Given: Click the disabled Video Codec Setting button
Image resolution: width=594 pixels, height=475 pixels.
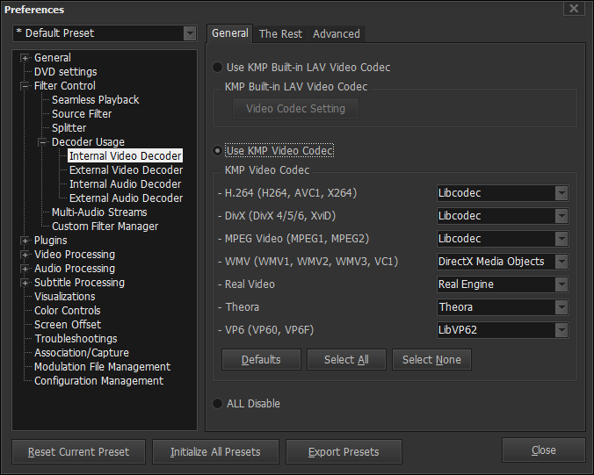Looking at the screenshot, I should click(295, 109).
